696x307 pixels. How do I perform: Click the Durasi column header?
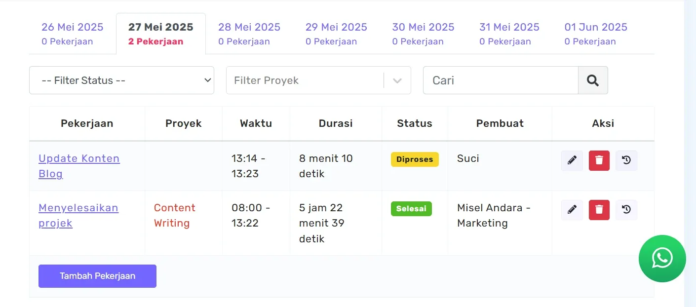pos(336,123)
